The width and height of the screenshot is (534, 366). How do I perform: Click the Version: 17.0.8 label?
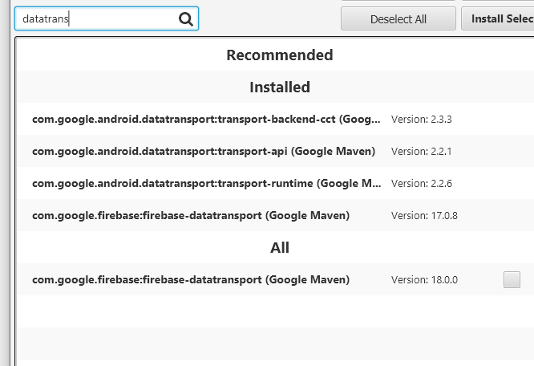tap(424, 215)
